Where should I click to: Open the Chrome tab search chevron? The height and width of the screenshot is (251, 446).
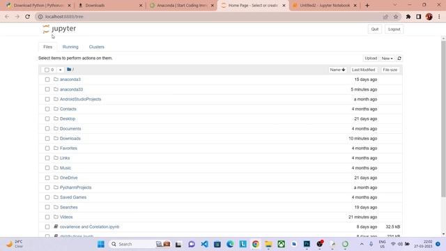(395, 5)
